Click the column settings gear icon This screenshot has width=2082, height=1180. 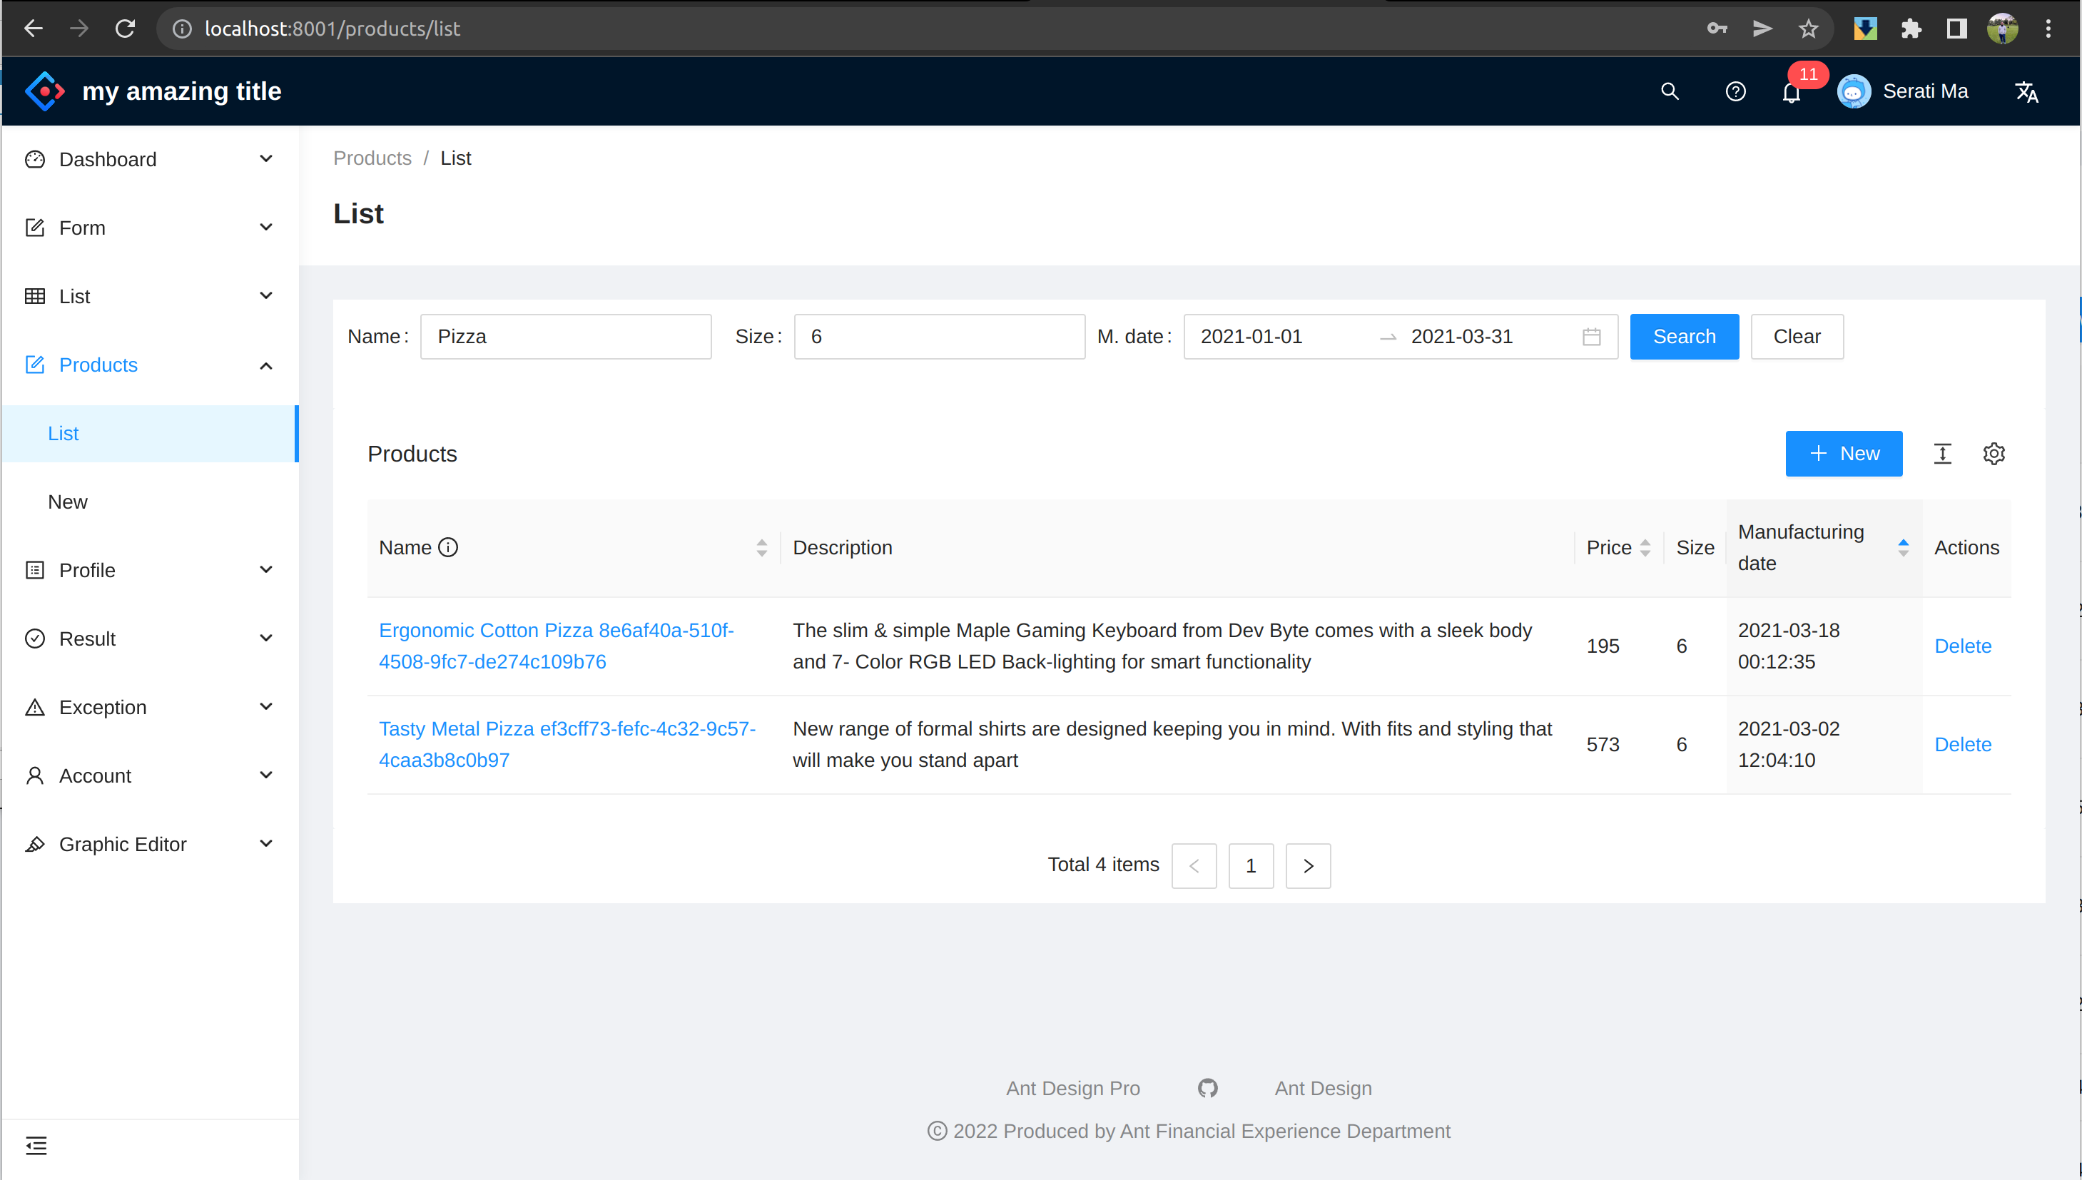(1994, 454)
